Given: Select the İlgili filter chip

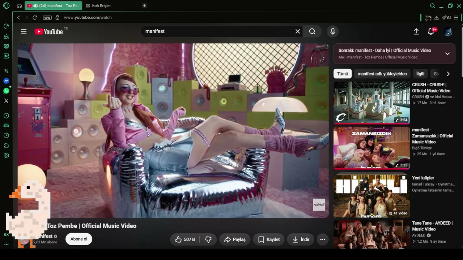Looking at the screenshot, I should (x=420, y=74).
